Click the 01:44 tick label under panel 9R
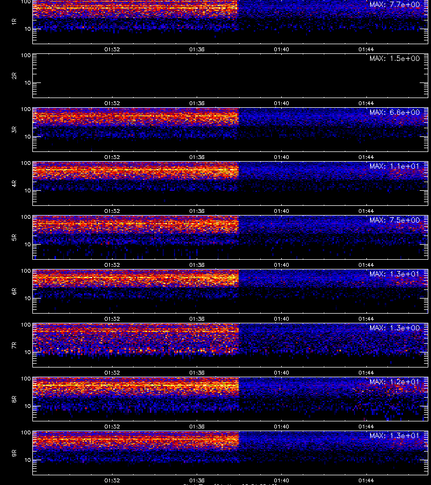 coord(366,480)
